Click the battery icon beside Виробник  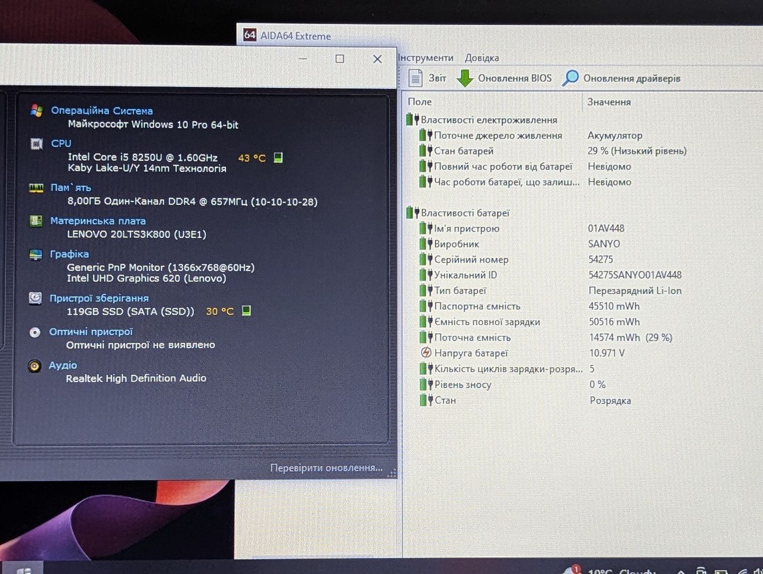coord(426,244)
